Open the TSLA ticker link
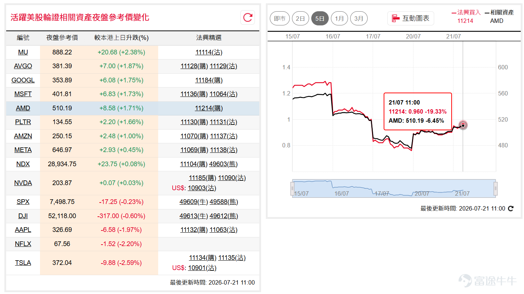This screenshot has height=294, width=524. [x=23, y=263]
